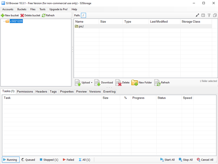Click Stop All tasks
The height and width of the screenshot is (164, 218).
tap(186, 160)
